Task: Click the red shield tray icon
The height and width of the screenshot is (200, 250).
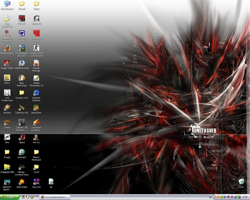Action: click(x=232, y=197)
